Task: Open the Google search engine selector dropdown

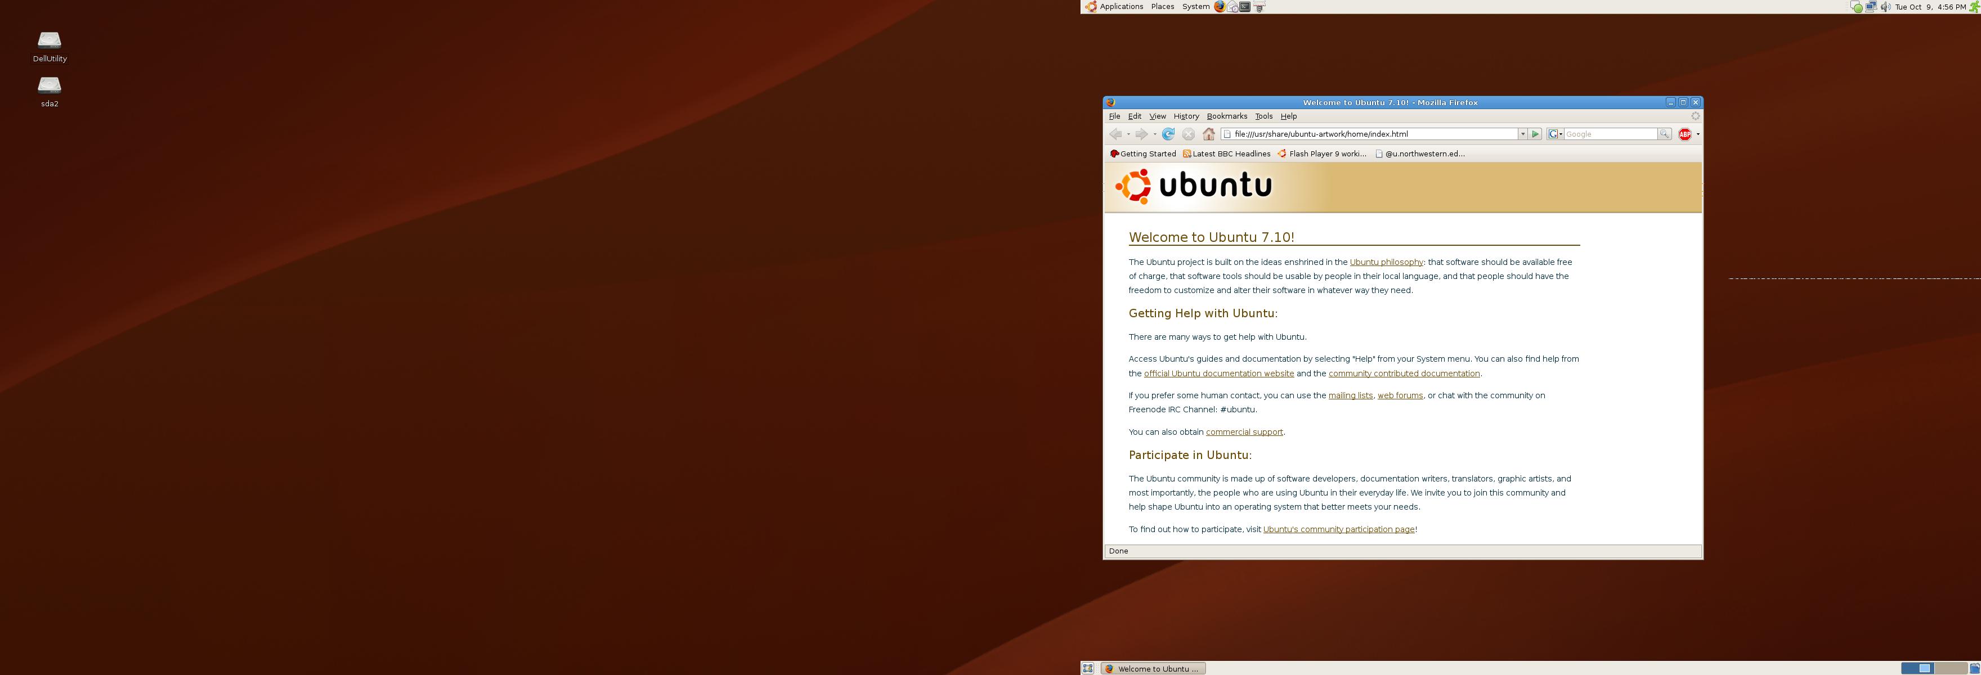Action: [1555, 134]
